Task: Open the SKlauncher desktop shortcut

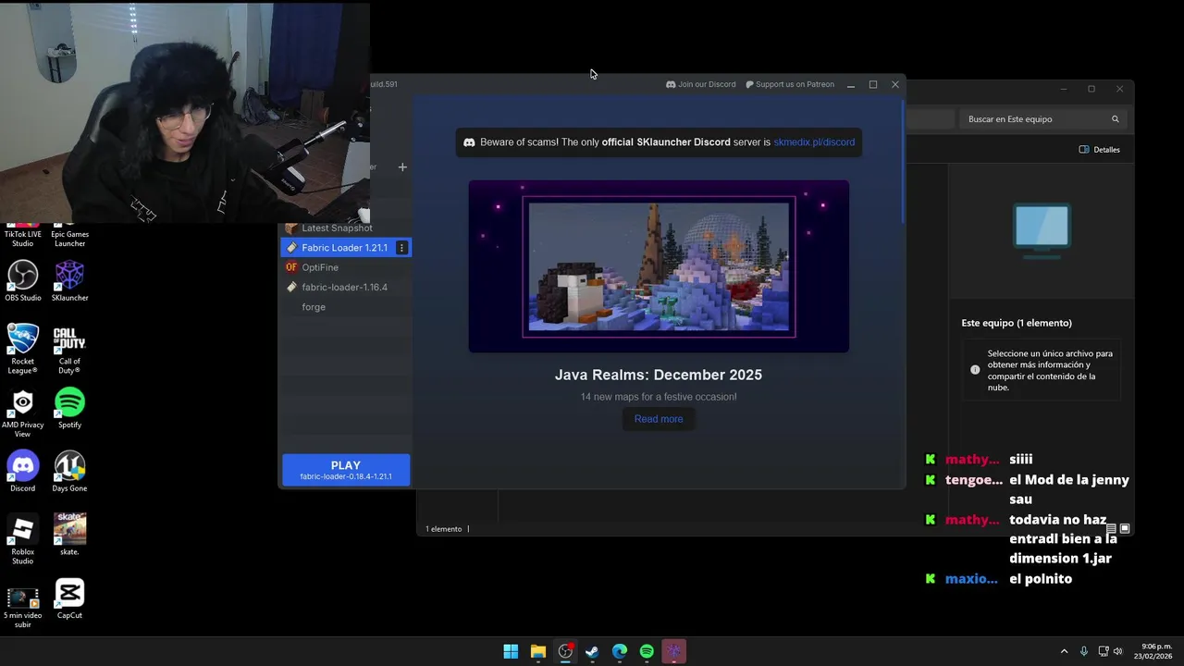Action: click(x=69, y=281)
